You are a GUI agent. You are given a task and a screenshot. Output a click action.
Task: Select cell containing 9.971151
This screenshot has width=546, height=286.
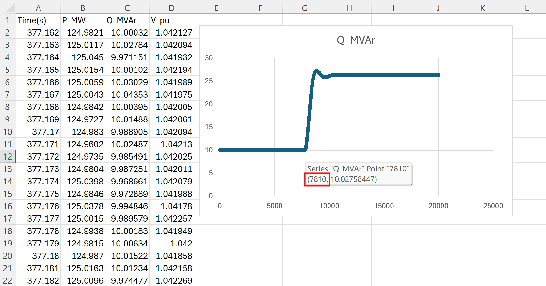pos(127,57)
